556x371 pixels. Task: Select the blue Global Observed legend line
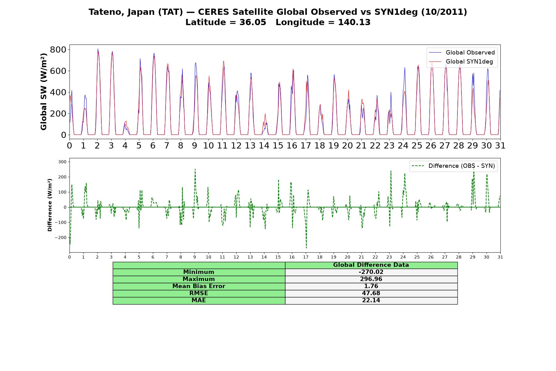436,53
